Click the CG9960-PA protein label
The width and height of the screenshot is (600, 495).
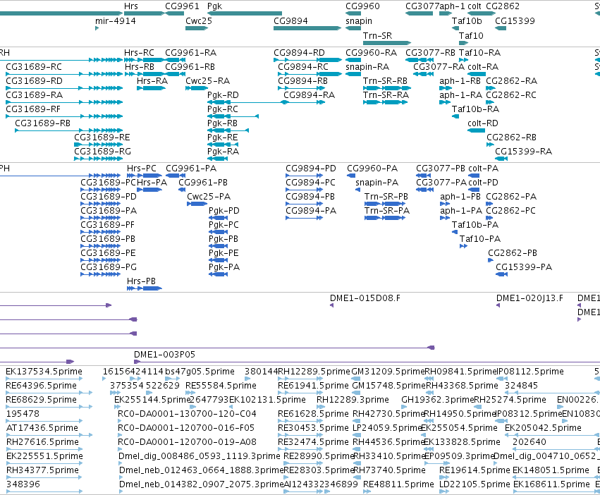372,168
